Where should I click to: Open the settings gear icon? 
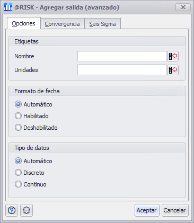point(27,210)
